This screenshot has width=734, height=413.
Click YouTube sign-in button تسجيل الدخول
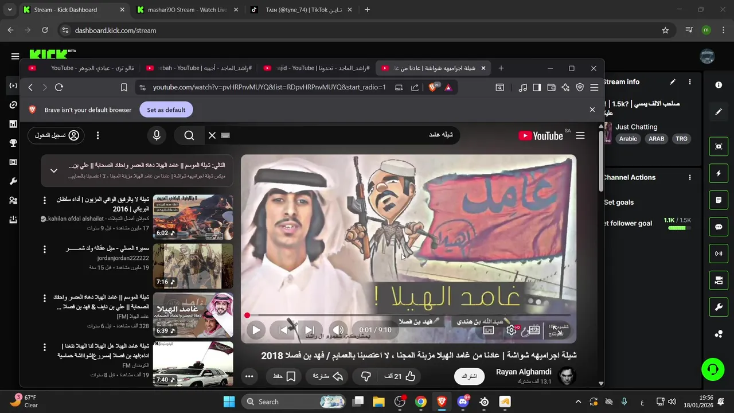pyautogui.click(x=56, y=135)
